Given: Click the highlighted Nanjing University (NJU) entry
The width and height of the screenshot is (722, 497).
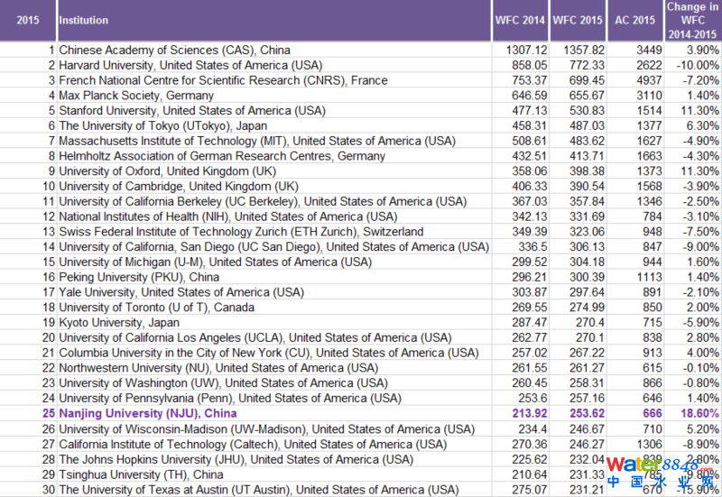Looking at the screenshot, I should click(x=148, y=413).
